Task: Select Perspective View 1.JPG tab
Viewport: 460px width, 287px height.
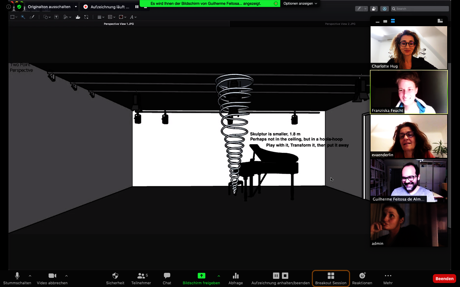Action: coord(119,24)
